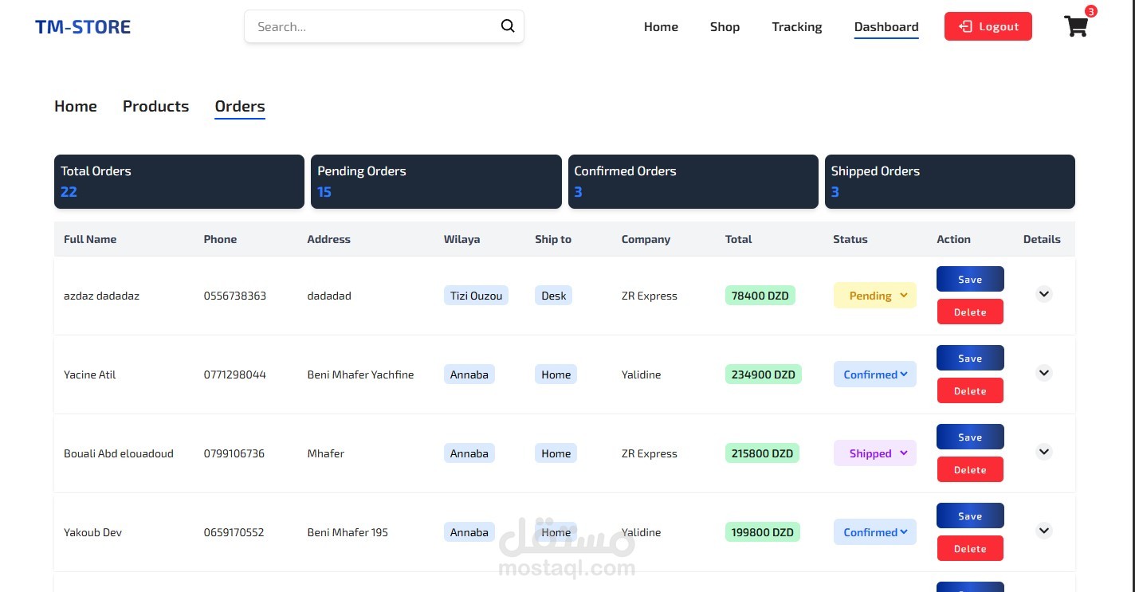Viewport: 1135px width, 592px height.
Task: Click the Company column header
Action: coord(646,239)
